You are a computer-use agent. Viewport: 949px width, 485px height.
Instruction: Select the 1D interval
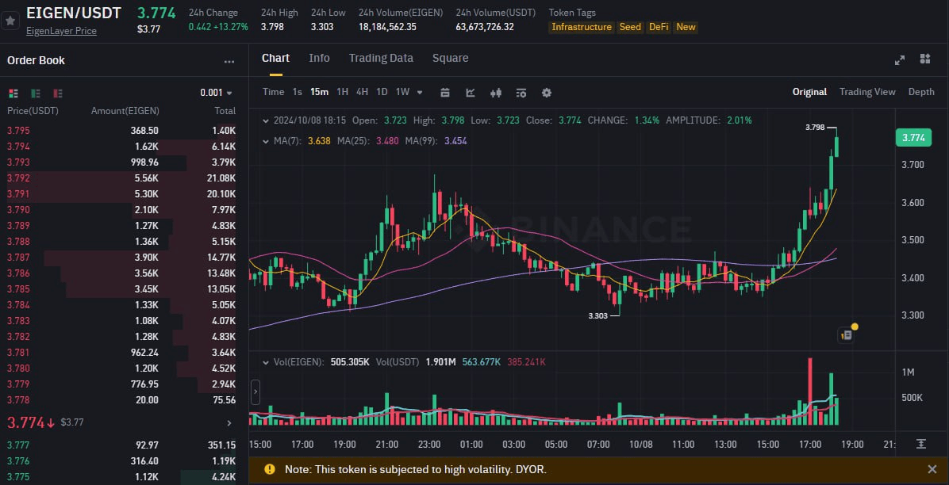[382, 92]
